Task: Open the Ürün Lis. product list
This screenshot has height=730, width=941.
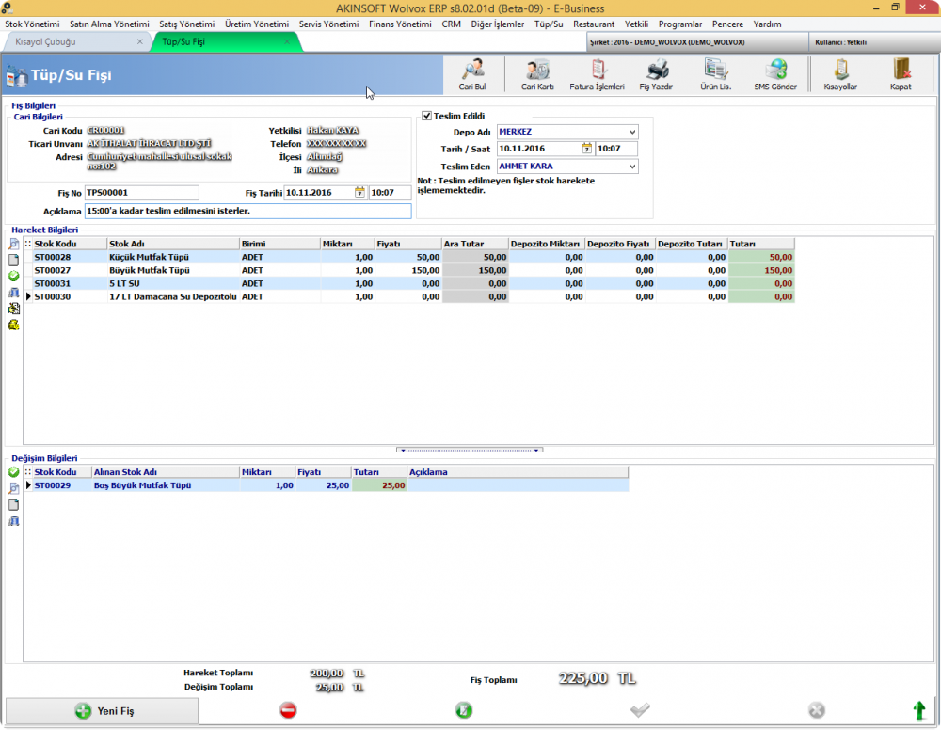Action: pyautogui.click(x=716, y=74)
